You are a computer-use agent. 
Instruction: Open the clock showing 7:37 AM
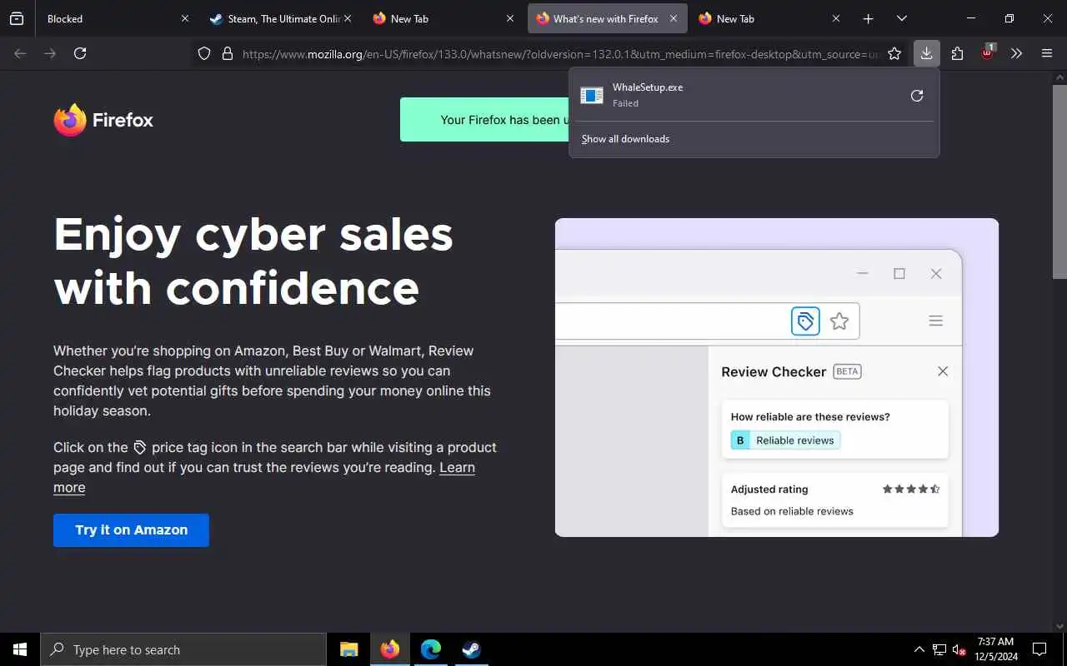pos(996,649)
